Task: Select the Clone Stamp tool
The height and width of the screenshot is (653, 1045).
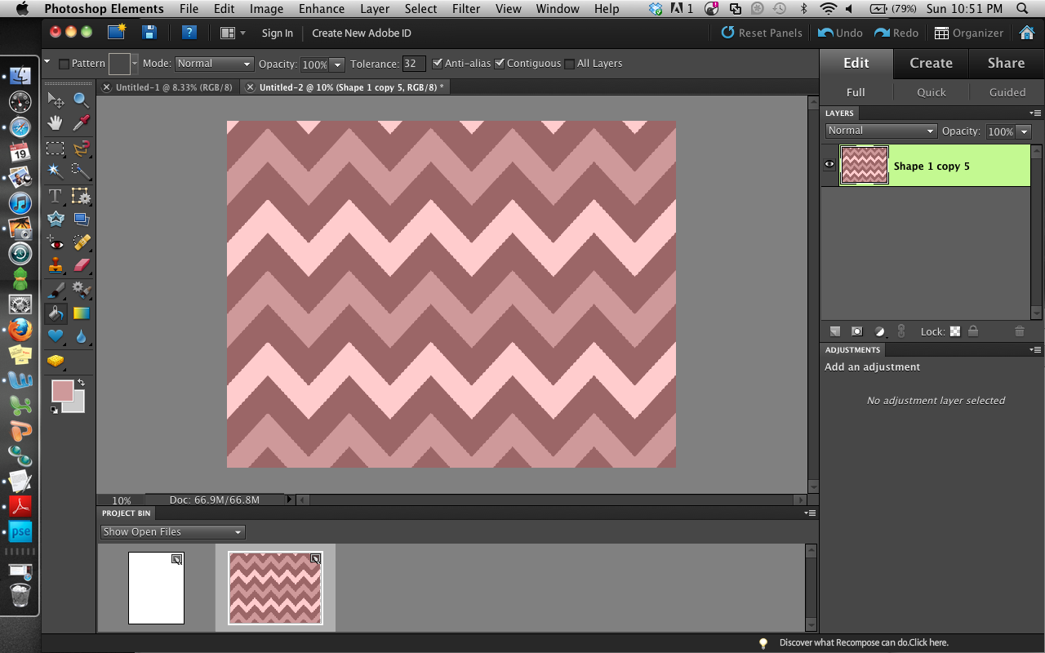Action: click(56, 265)
